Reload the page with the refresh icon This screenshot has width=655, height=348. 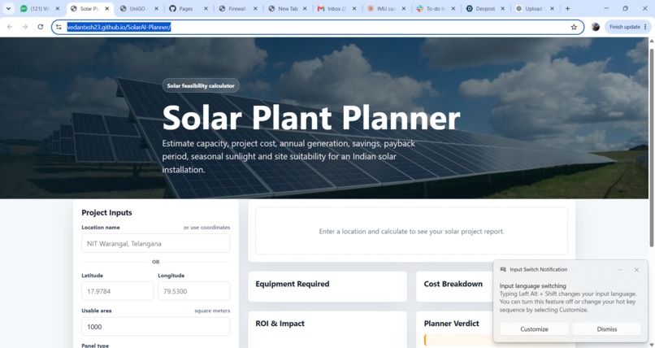(x=41, y=27)
